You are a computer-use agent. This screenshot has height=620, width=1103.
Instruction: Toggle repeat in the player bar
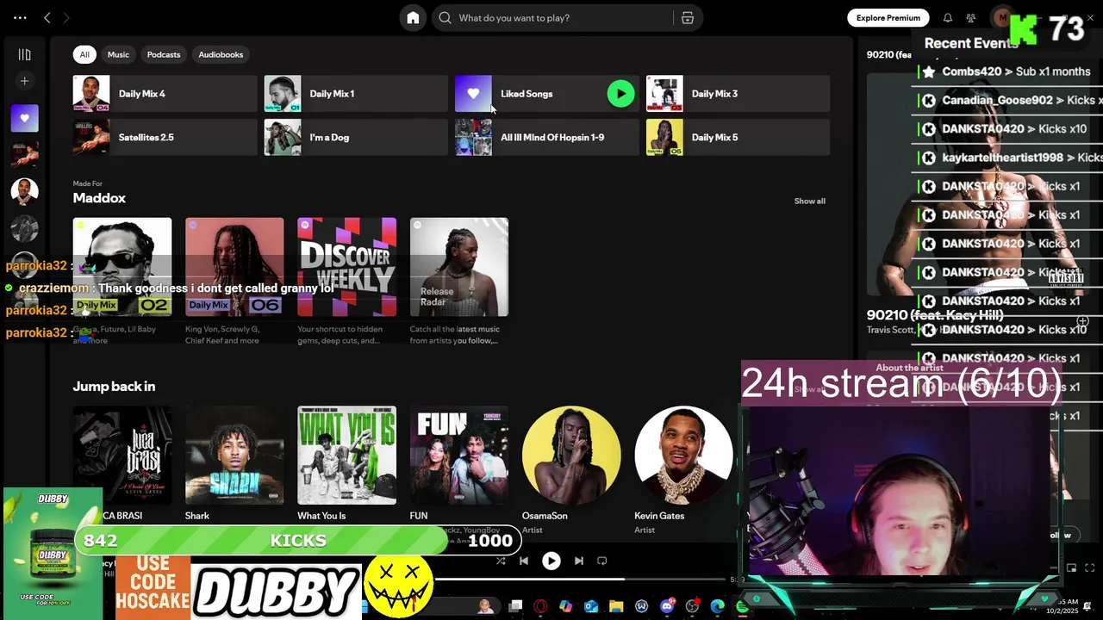(602, 561)
